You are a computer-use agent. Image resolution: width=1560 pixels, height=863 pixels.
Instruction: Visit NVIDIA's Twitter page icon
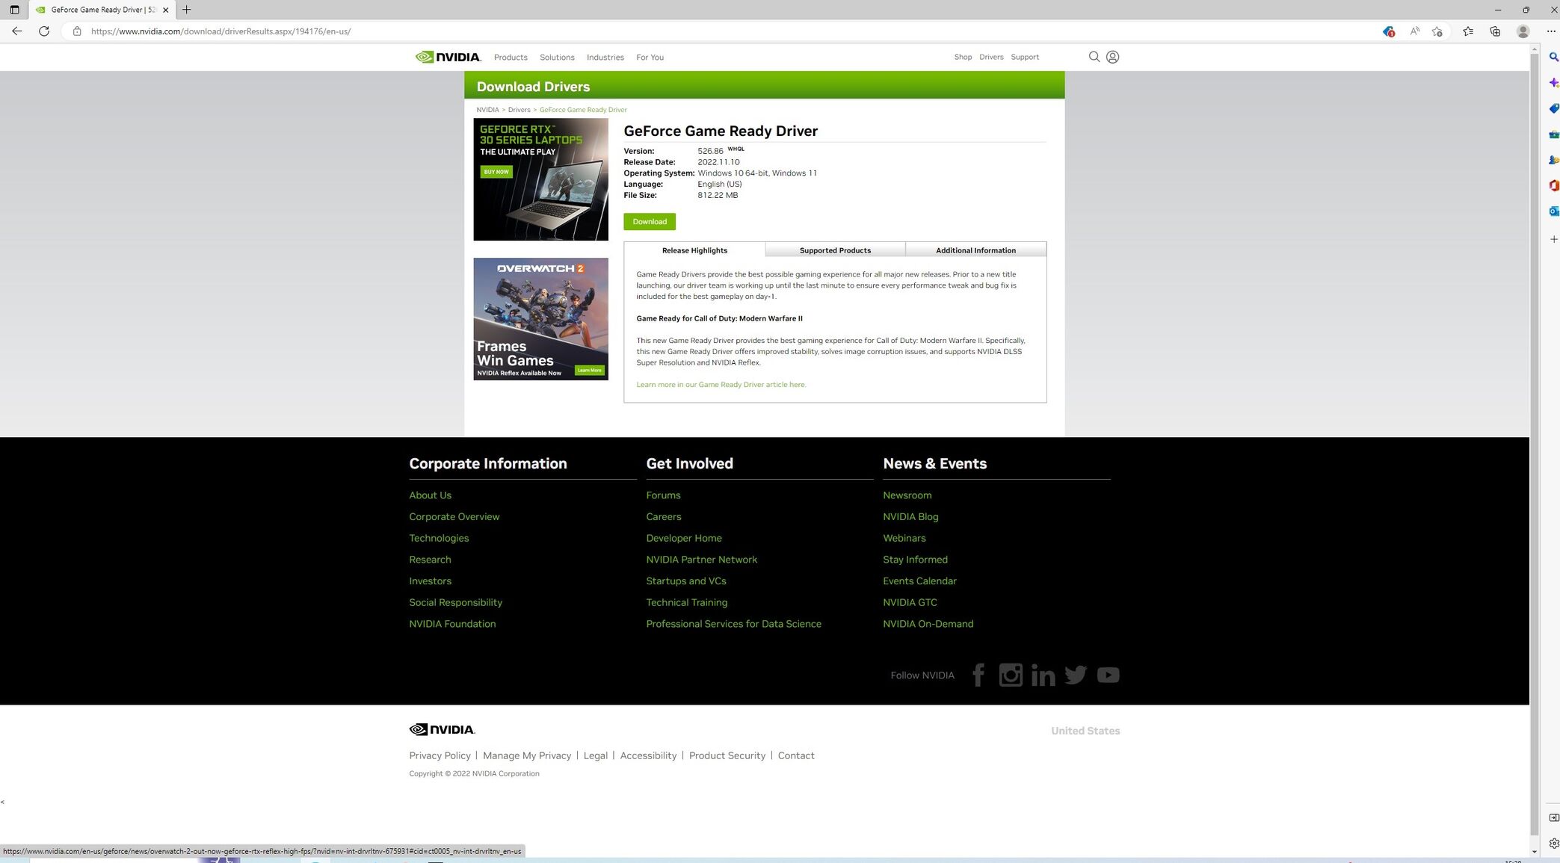pyautogui.click(x=1075, y=675)
